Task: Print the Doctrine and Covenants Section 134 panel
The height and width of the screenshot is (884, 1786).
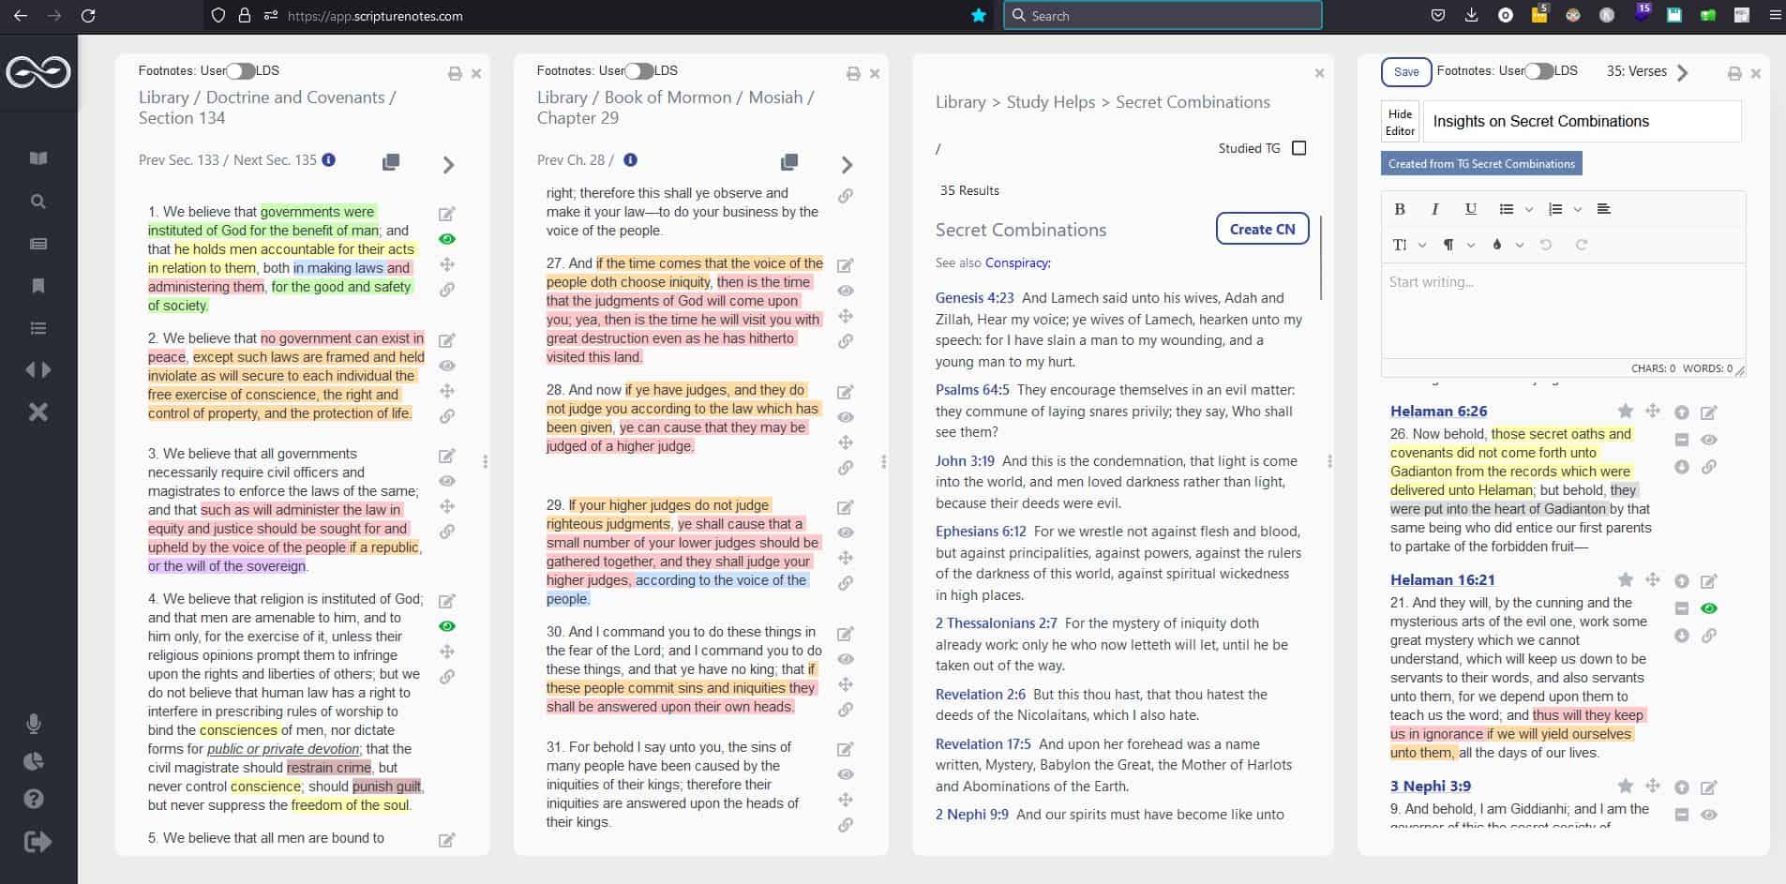Action: coord(455,73)
